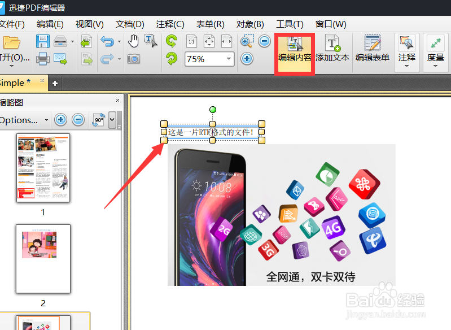Click the Save floppy disk icon
This screenshot has width=451, height=330.
point(43,41)
